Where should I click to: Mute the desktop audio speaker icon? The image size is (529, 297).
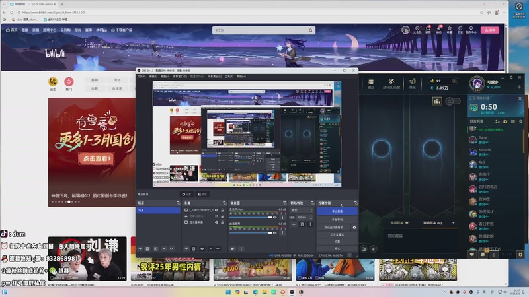click(x=275, y=233)
